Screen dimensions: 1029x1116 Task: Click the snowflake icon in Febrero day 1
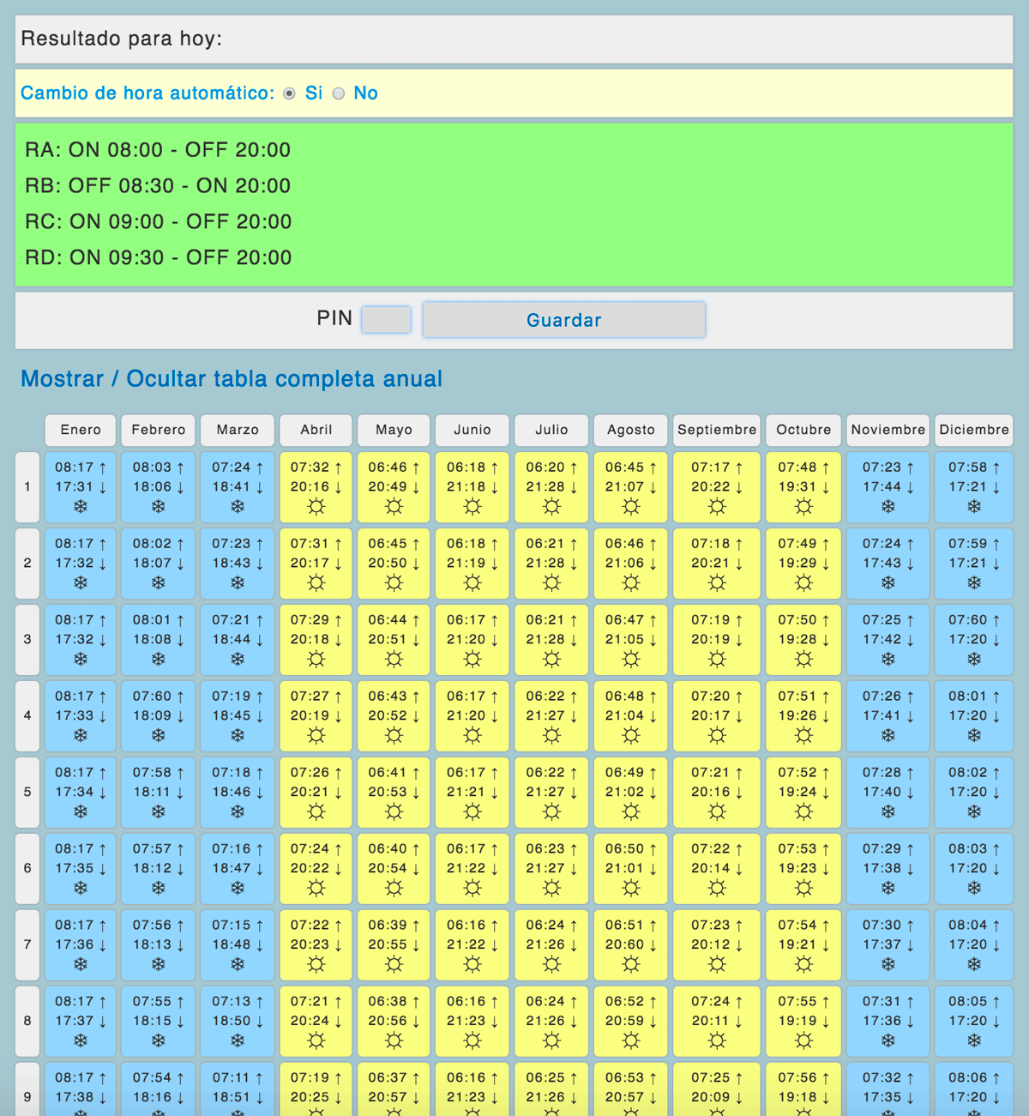159,507
